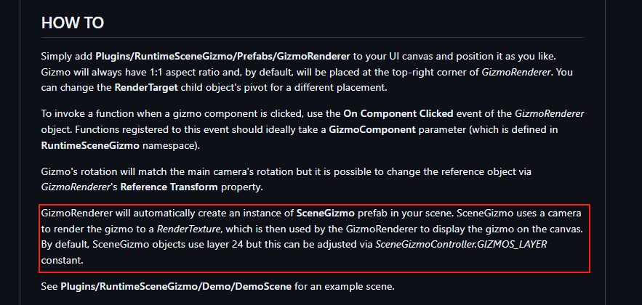
Task: Click the bold Plugins/RuntimeSceneGizmo/Prefabs/GizmoRenderer path
Action: 222,56
